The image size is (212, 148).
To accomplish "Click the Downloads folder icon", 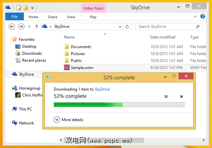I will [x=18, y=53].
